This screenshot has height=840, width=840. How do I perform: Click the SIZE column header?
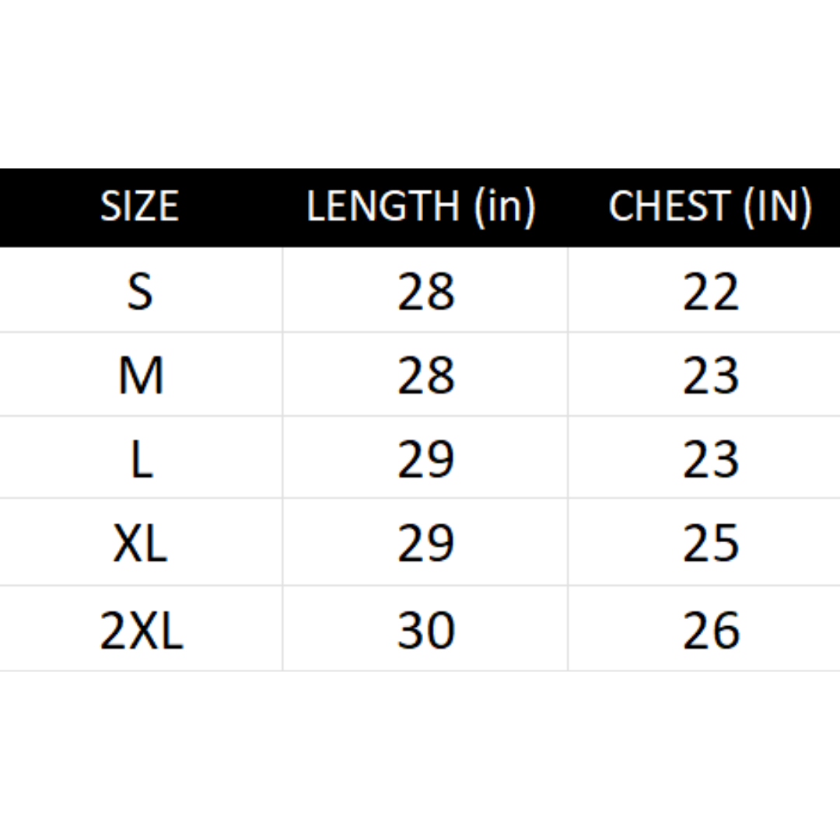(140, 207)
